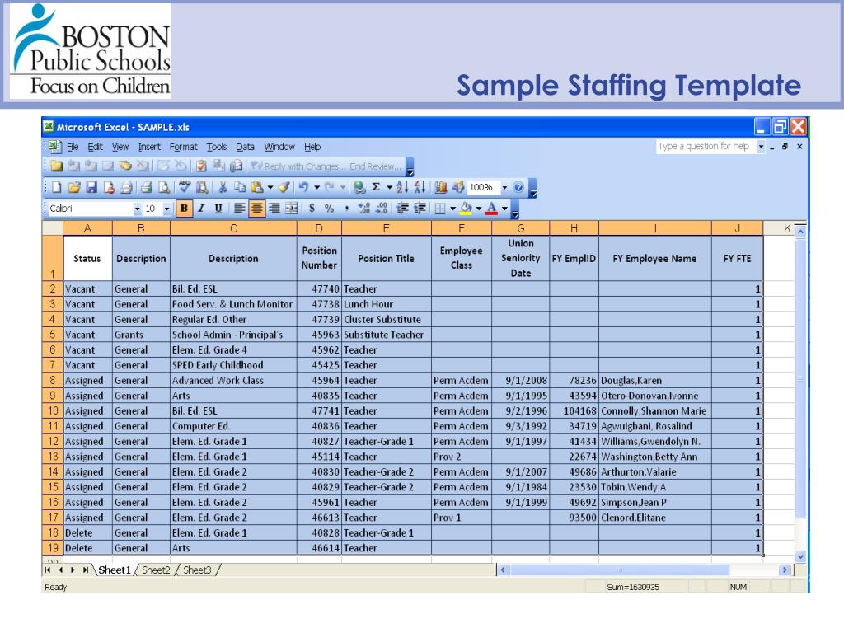
Task: Switch to the Sheet2 tab
Action: pyautogui.click(x=156, y=570)
